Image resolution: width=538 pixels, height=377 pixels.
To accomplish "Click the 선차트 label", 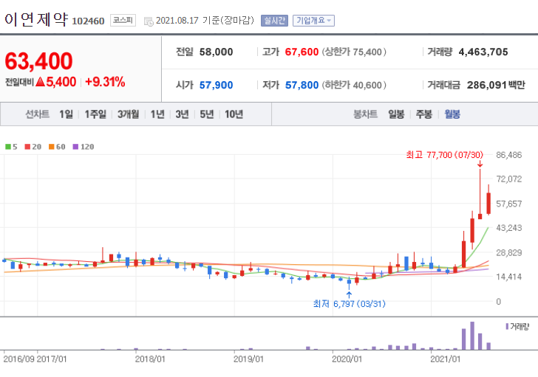I will click(38, 114).
